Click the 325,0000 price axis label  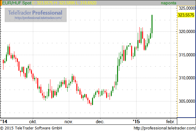(187, 8)
